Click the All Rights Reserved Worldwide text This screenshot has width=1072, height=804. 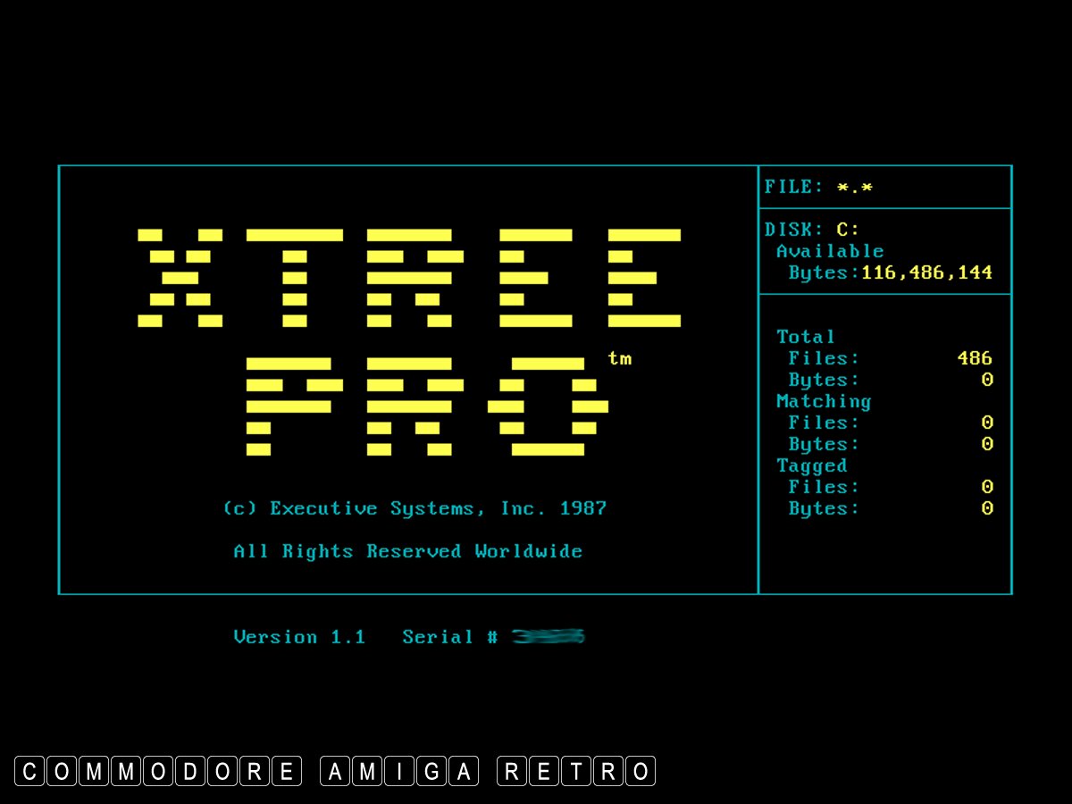click(408, 551)
